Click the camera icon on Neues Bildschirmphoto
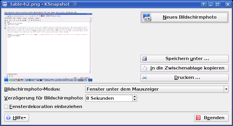 pos(147,17)
